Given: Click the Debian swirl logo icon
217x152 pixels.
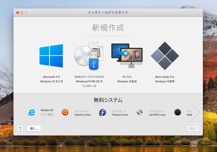Looking at the screenshot, I should tap(178, 112).
